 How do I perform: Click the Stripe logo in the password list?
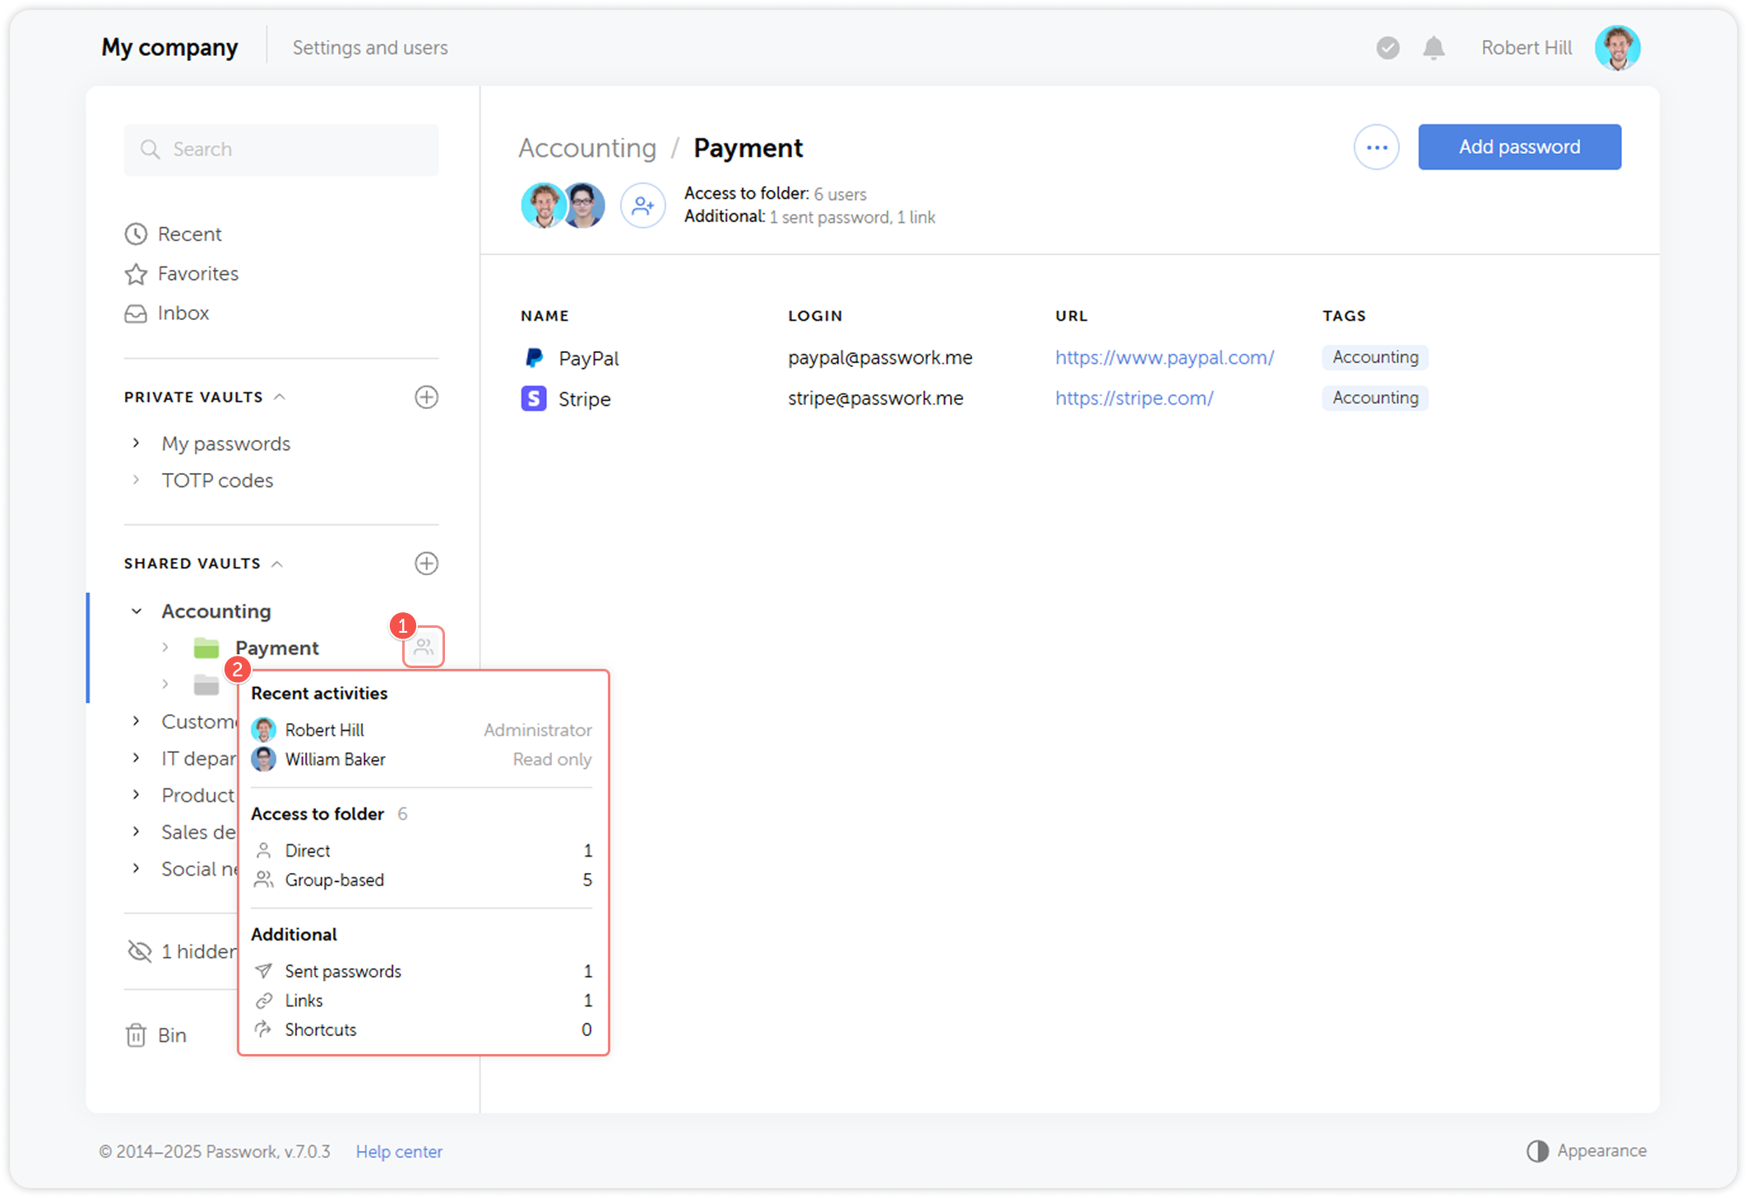[x=533, y=398]
